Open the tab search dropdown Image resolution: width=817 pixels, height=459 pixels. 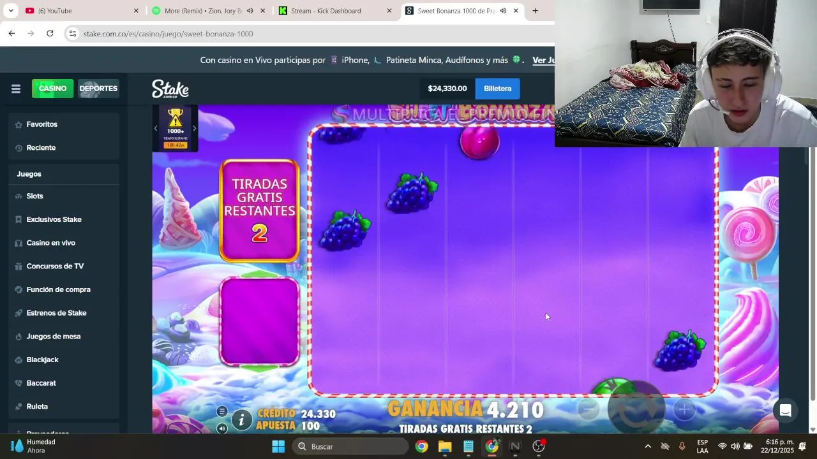11,11
